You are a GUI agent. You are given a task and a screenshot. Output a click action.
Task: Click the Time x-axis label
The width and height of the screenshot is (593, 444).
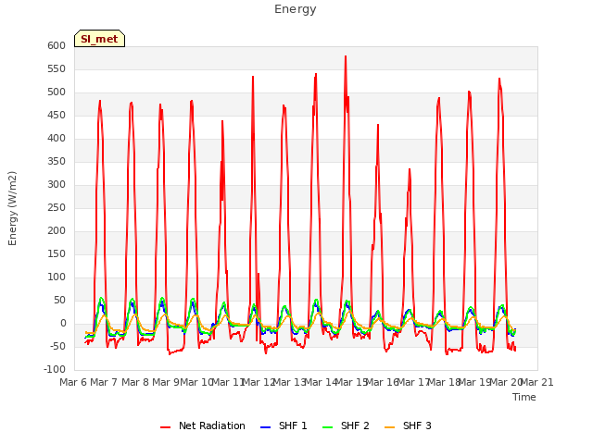tap(524, 397)
